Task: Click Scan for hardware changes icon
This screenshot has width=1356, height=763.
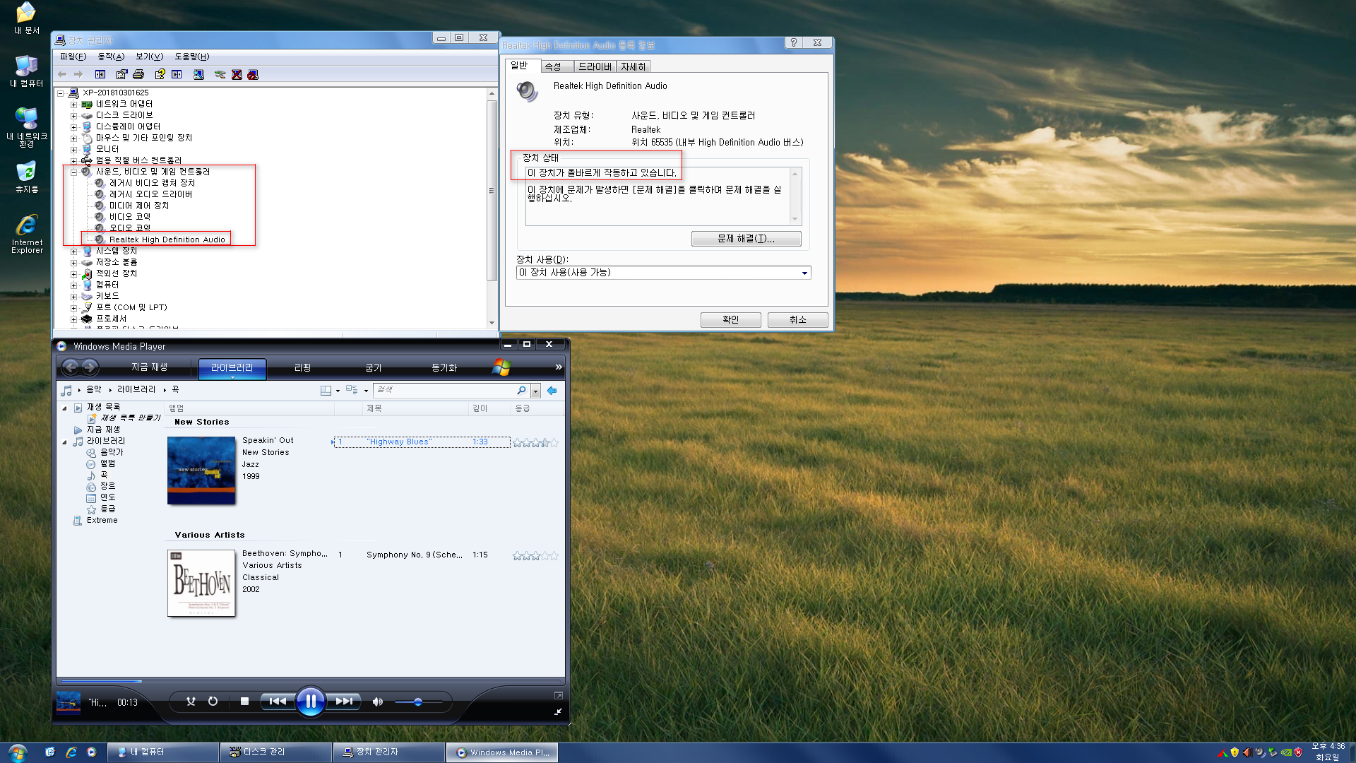Action: click(199, 74)
